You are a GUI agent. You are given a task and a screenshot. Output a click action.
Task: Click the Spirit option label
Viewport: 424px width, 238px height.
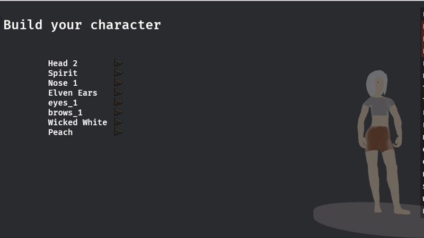click(x=63, y=73)
